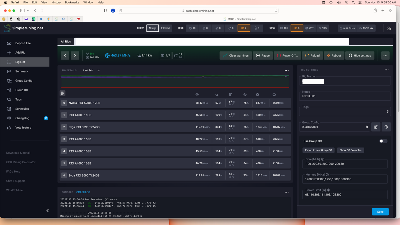Image resolution: width=400 pixels, height=225 pixels.
Task: Edit the DualTrex001 group config
Action: coord(376,127)
